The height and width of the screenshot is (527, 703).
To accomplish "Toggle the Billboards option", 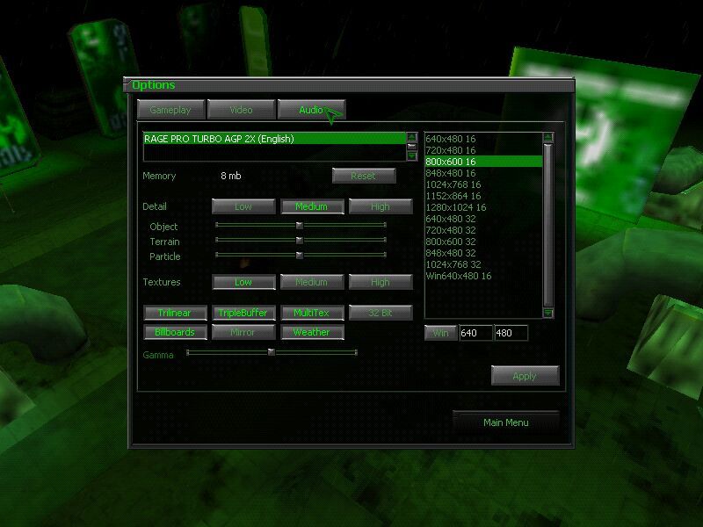I will pyautogui.click(x=174, y=333).
